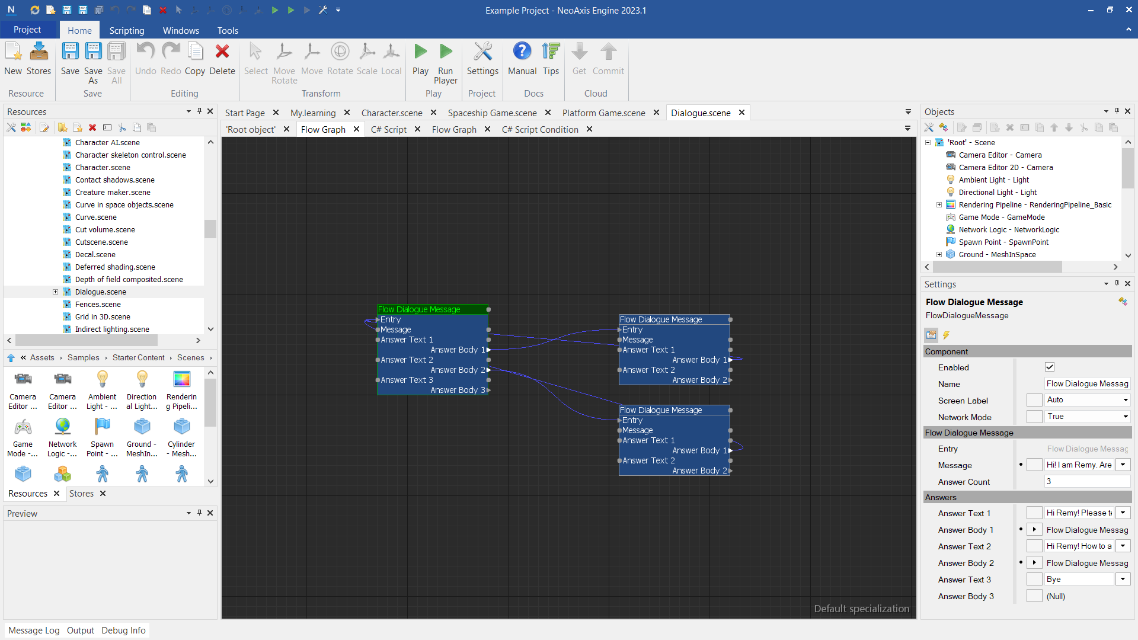This screenshot has height=640, width=1138.
Task: Click the events lightning icon in Settings
Action: 947,335
